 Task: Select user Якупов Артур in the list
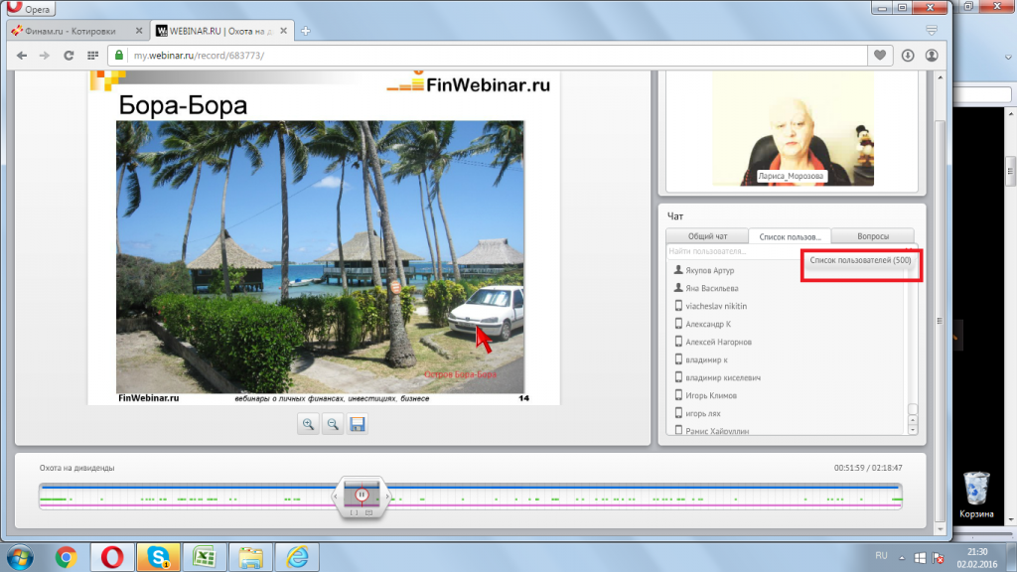(x=709, y=270)
